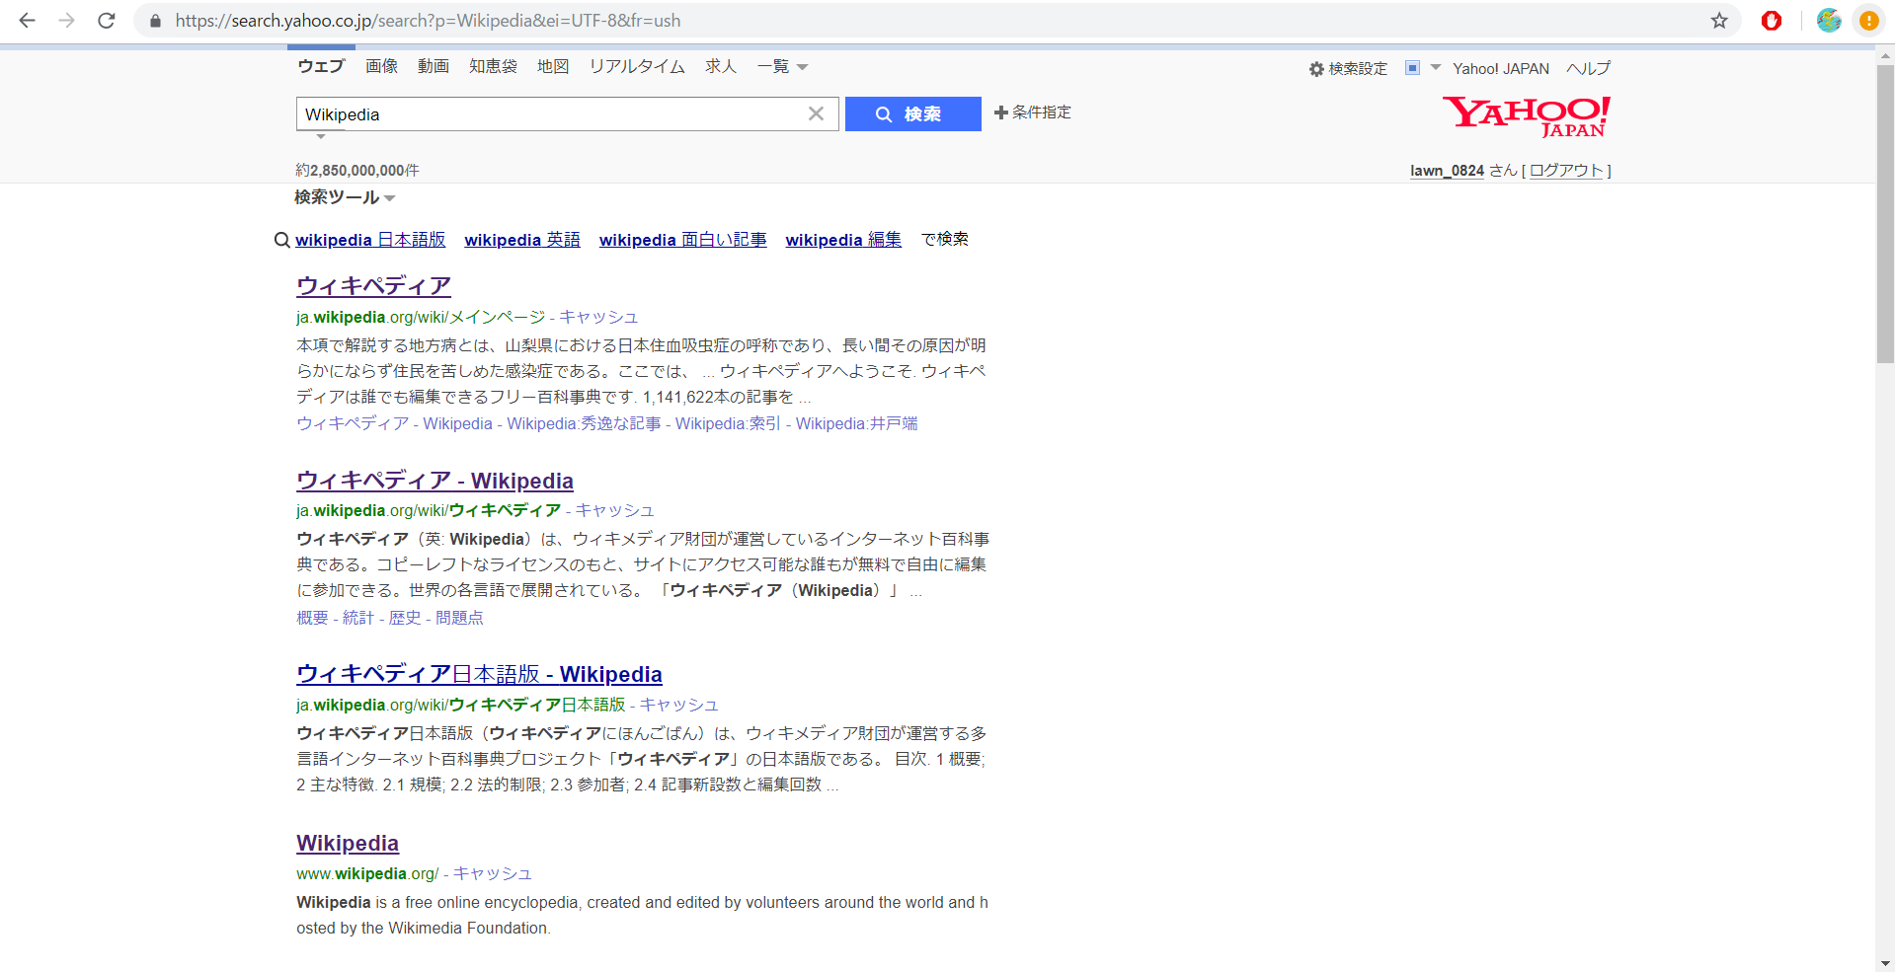
Task: Click the vertical scrollbar thumb
Action: (1885, 214)
